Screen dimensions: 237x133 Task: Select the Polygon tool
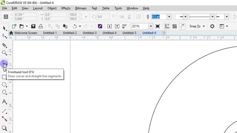[4, 92]
